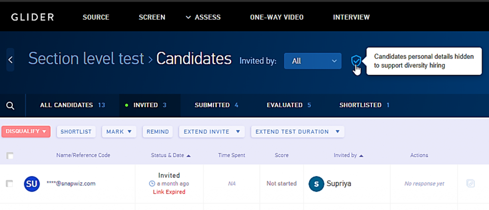
Task: Switch to the Evaluated tab
Action: click(289, 105)
